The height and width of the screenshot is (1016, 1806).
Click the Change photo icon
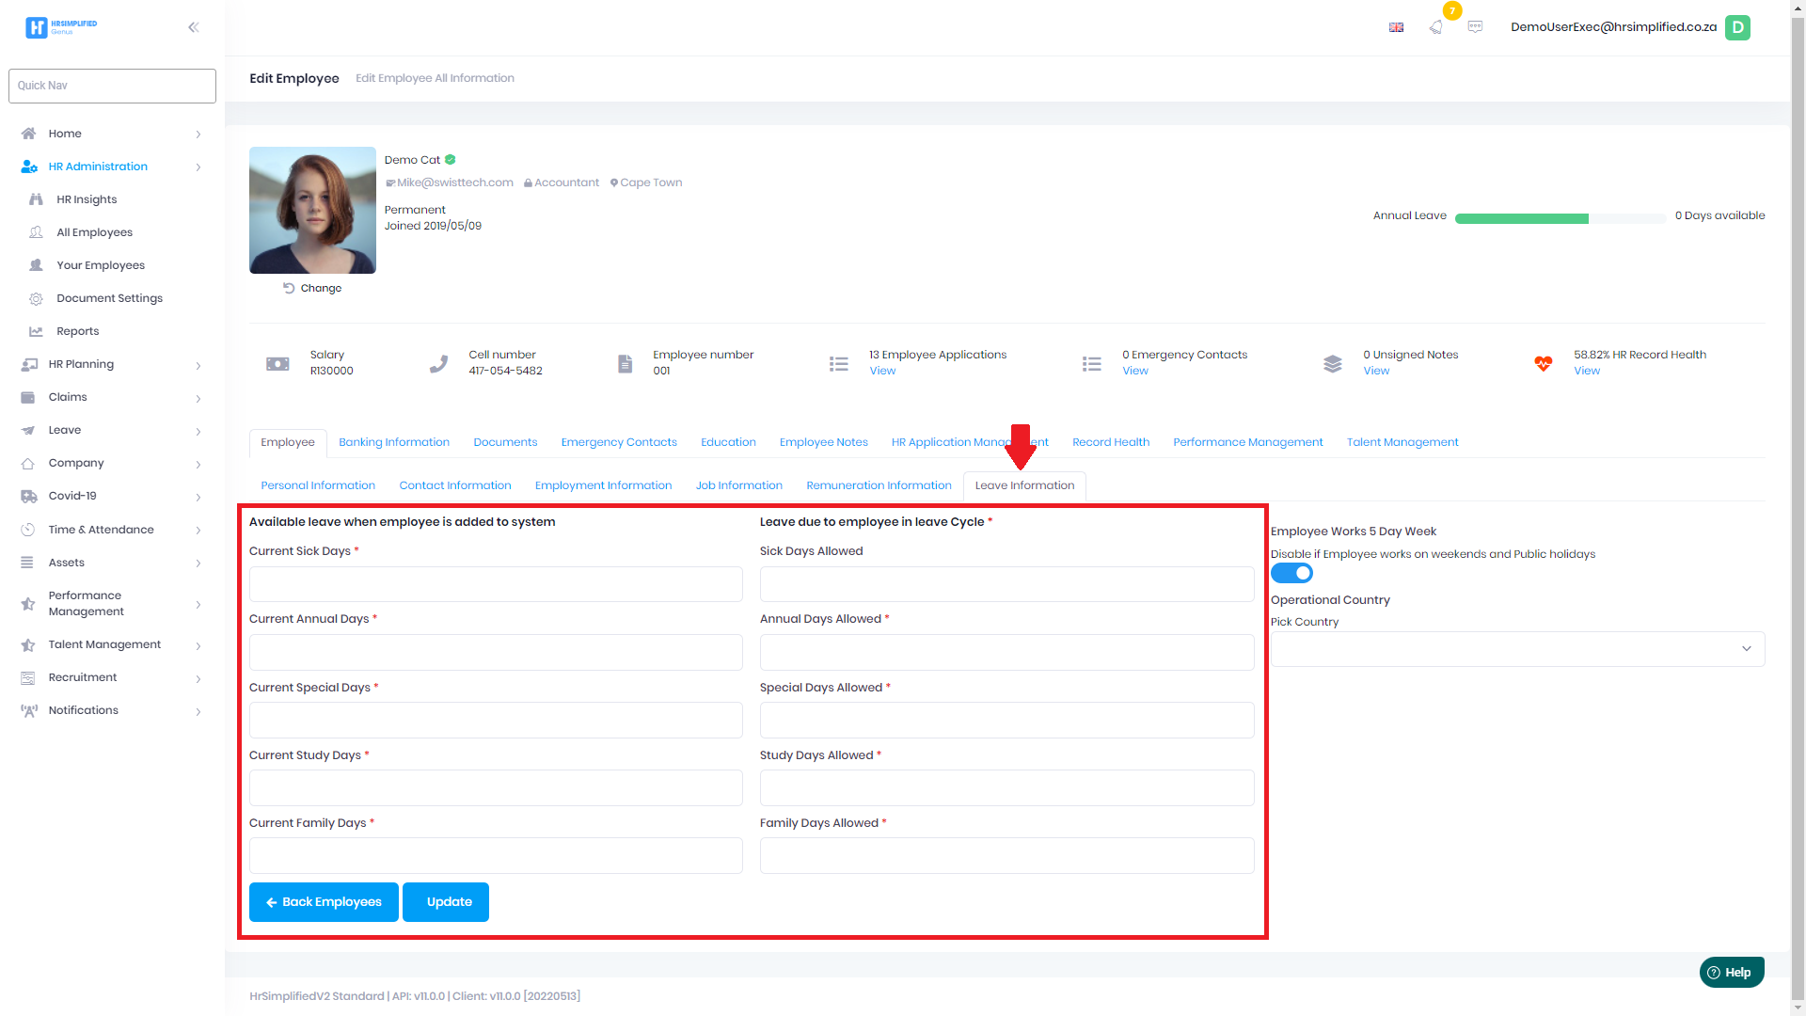coord(289,288)
